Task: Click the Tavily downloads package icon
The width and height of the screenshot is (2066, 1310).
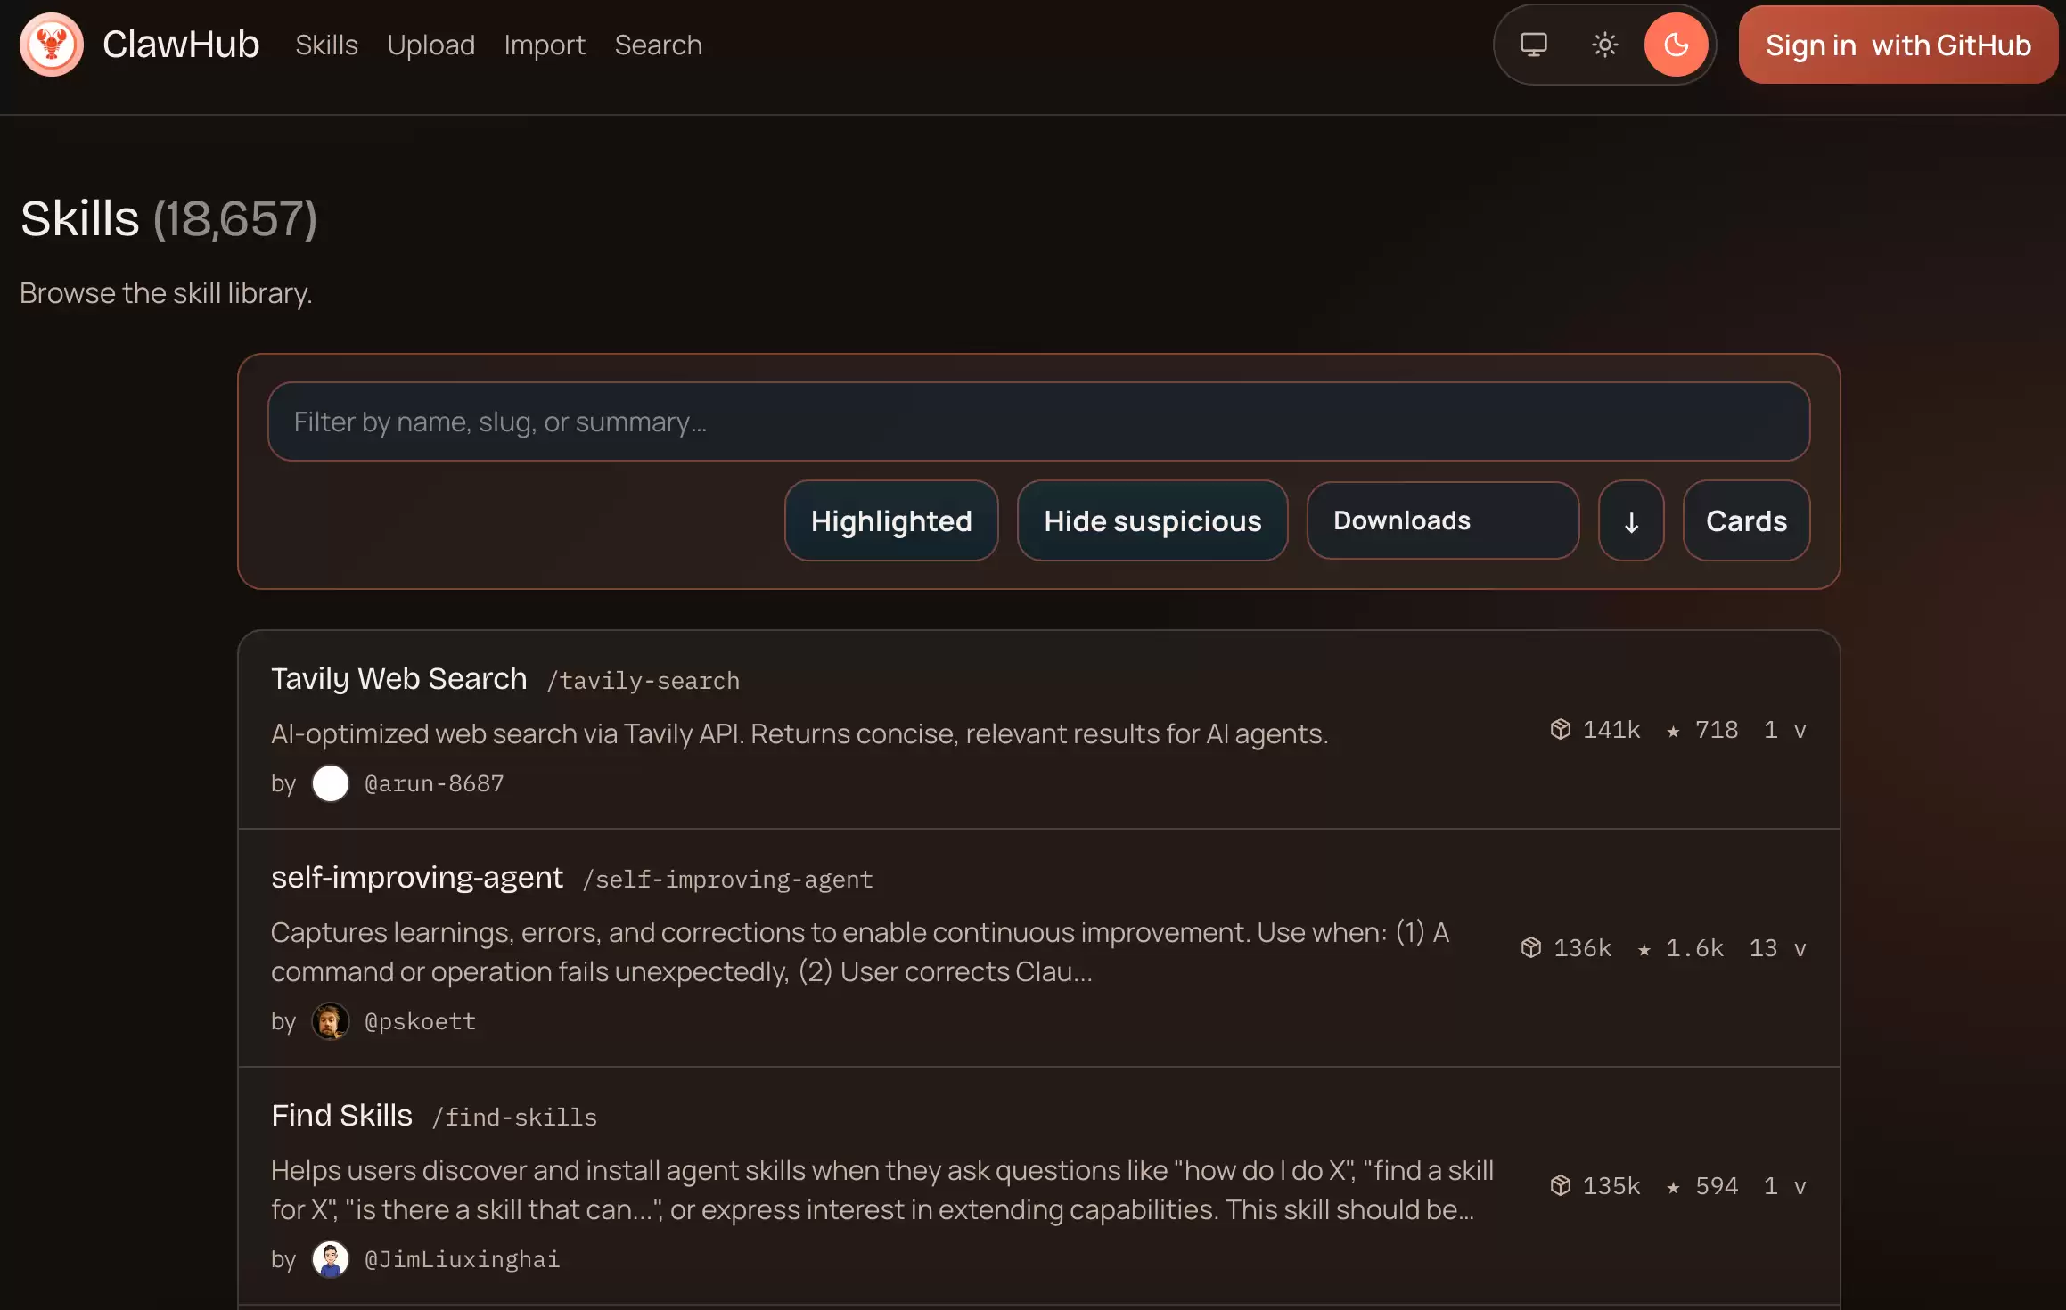Action: pos(1560,730)
